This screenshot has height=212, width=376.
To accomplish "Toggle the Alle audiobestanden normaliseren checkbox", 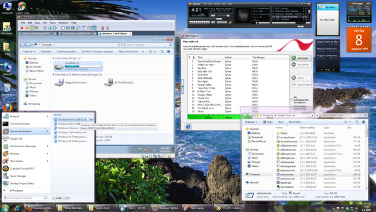I will coord(292,100).
